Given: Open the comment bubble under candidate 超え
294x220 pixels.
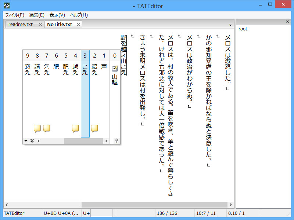Looking at the screenshot, I should tap(94, 128).
